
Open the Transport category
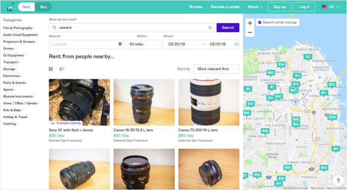click(12, 62)
